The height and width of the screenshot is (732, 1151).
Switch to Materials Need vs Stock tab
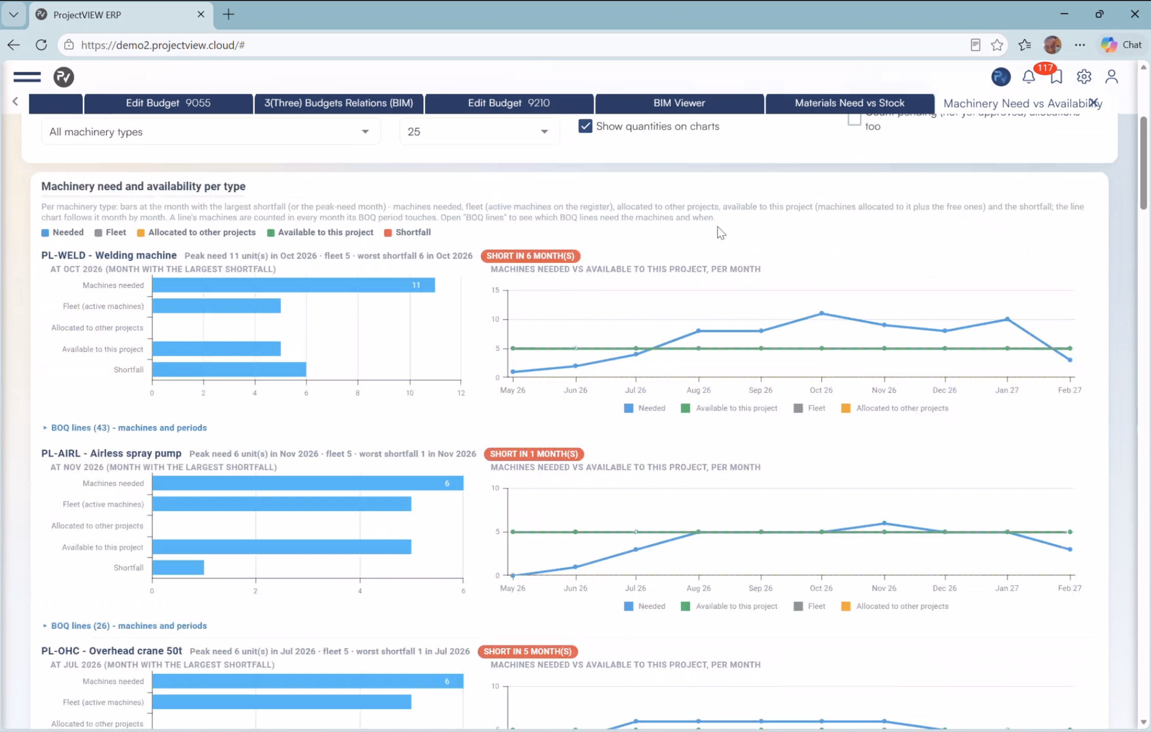pyautogui.click(x=850, y=103)
